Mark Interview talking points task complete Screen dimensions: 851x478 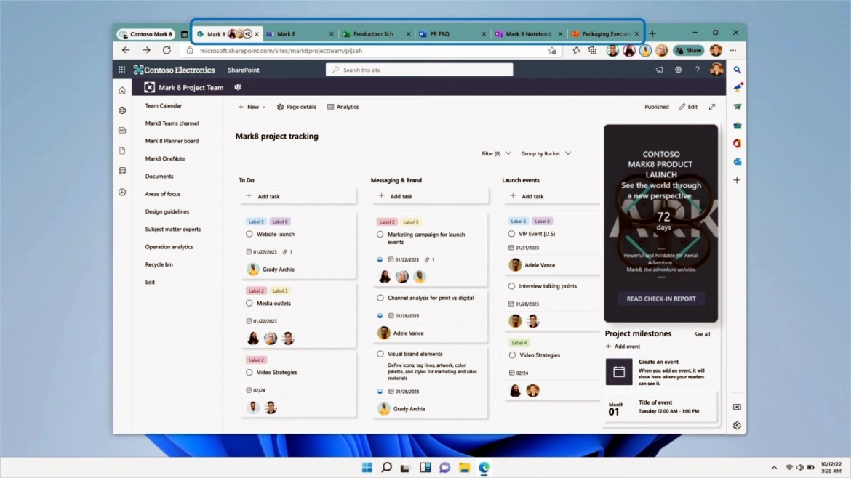click(x=511, y=286)
